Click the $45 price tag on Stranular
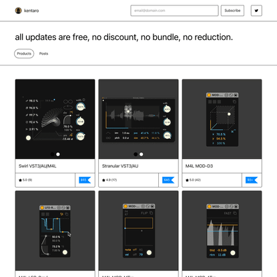 (168, 180)
